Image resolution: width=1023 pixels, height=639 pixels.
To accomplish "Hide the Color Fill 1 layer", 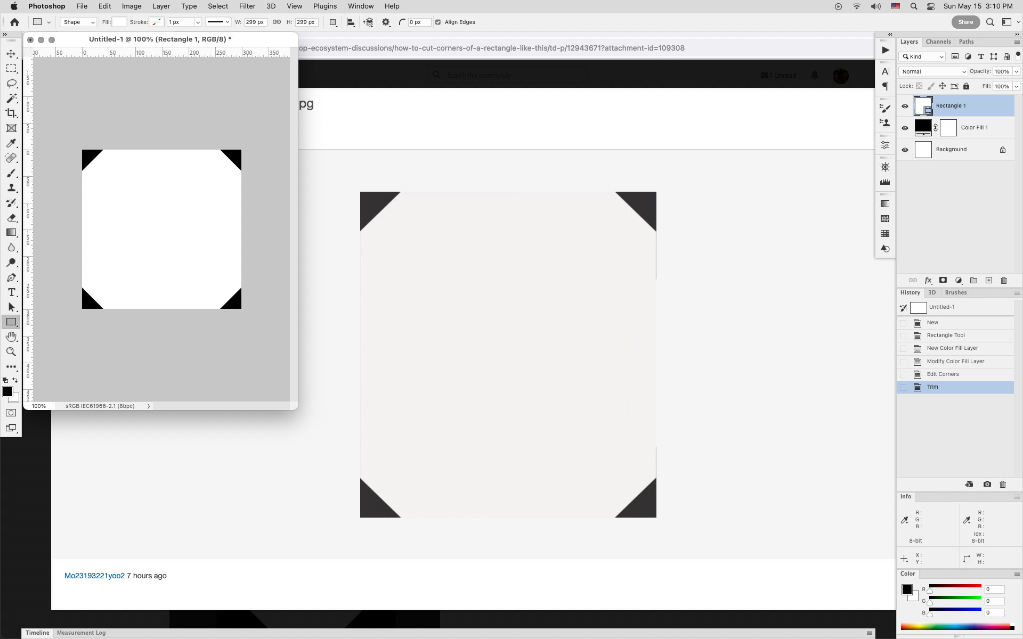I will (905, 128).
